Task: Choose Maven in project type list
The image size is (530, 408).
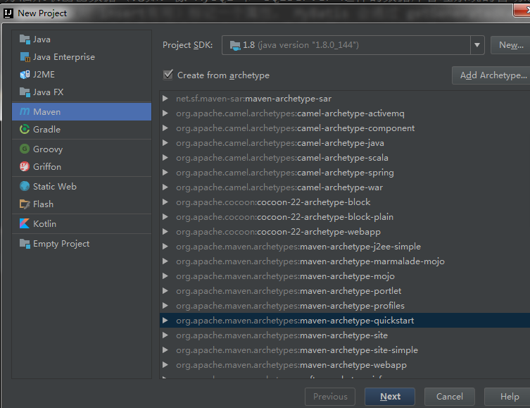Action: 82,111
